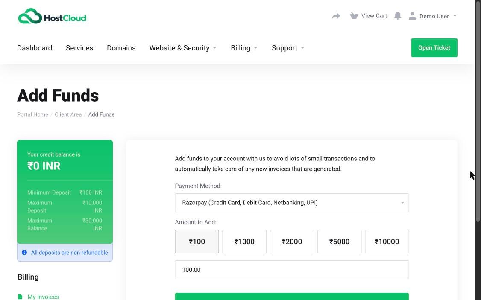481x300 pixels.
Task: Expand the Support menu
Action: click(288, 48)
